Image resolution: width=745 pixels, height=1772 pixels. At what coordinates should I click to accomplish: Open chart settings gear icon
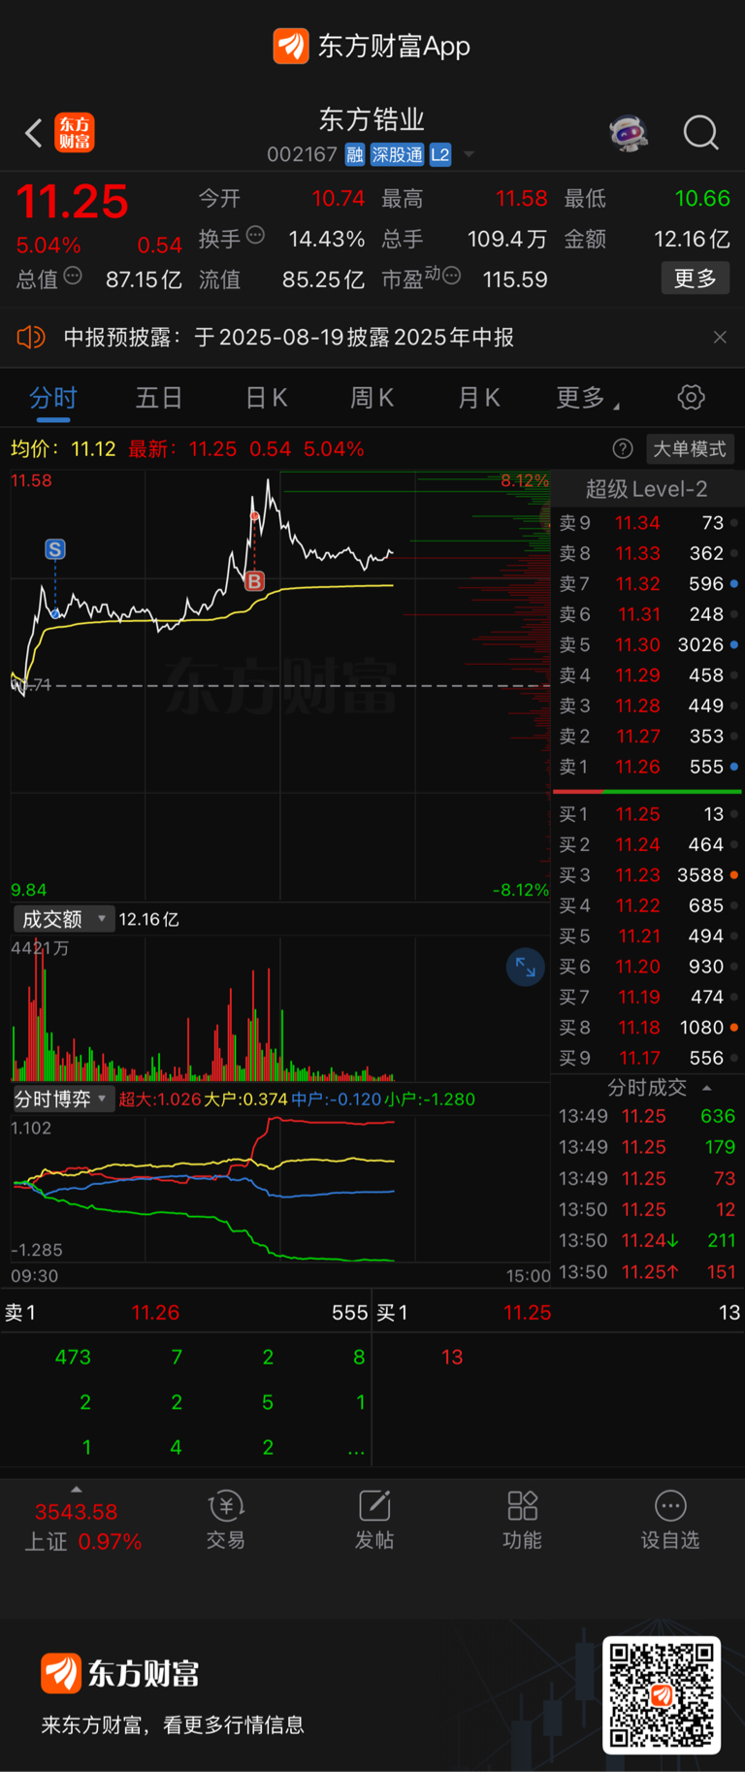point(691,397)
